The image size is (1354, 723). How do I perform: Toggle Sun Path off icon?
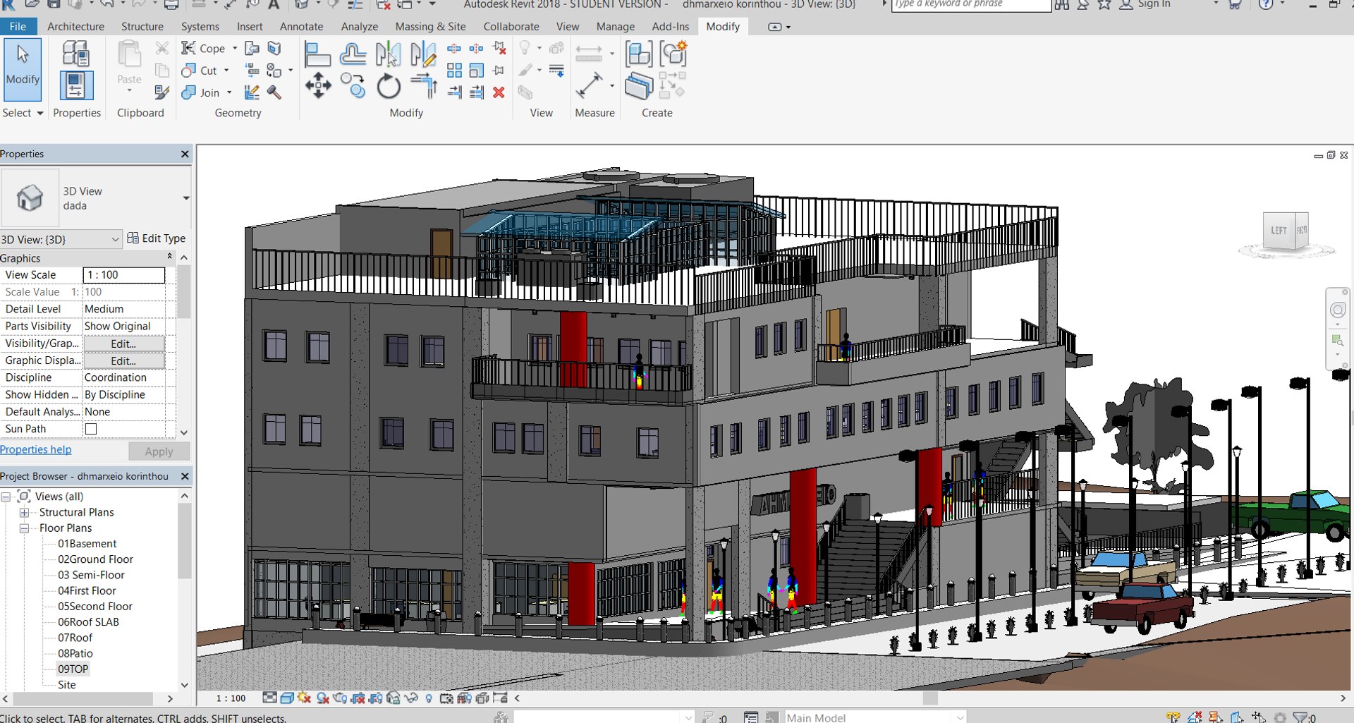pyautogui.click(x=305, y=698)
